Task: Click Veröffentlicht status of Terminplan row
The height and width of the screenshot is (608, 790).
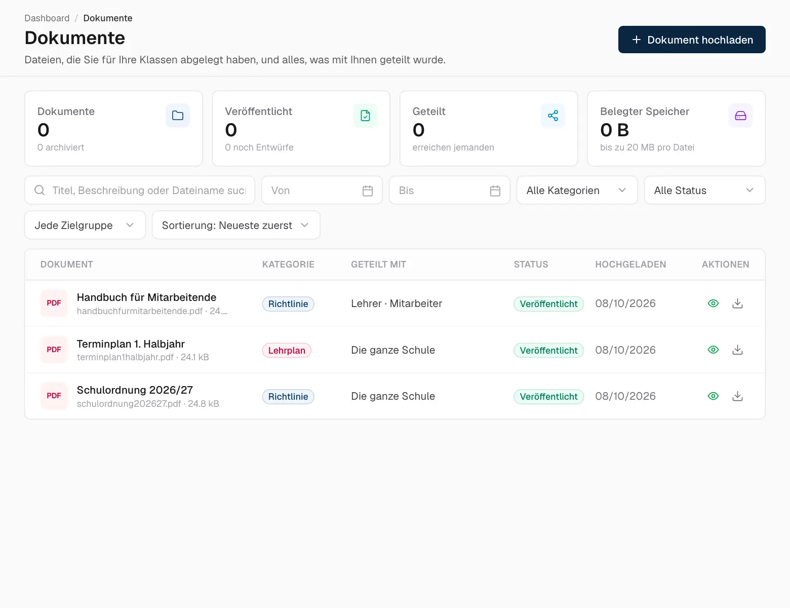Action: 548,351
